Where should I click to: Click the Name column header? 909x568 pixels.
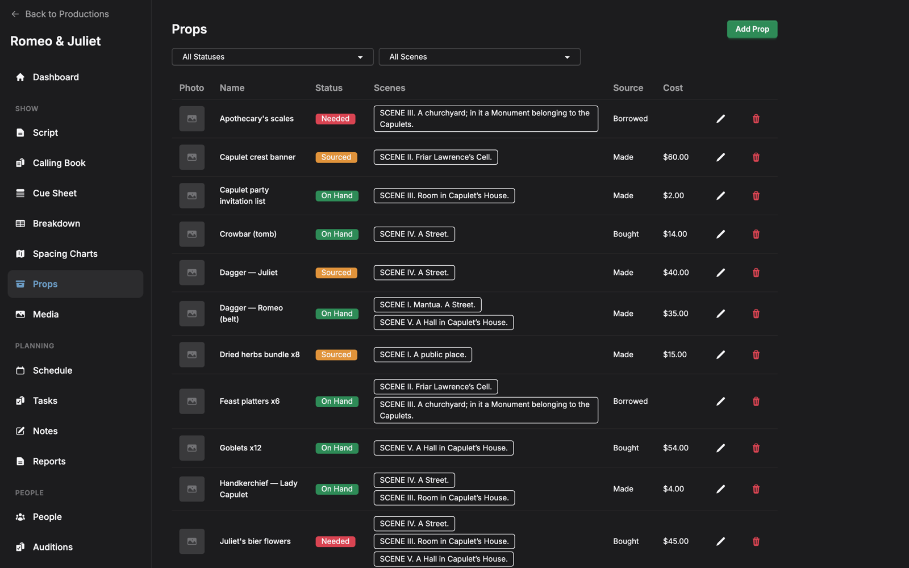pyautogui.click(x=232, y=88)
